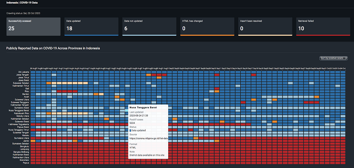Open the source URL in the tooltip
The width and height of the screenshot is (354, 168).
point(148,138)
